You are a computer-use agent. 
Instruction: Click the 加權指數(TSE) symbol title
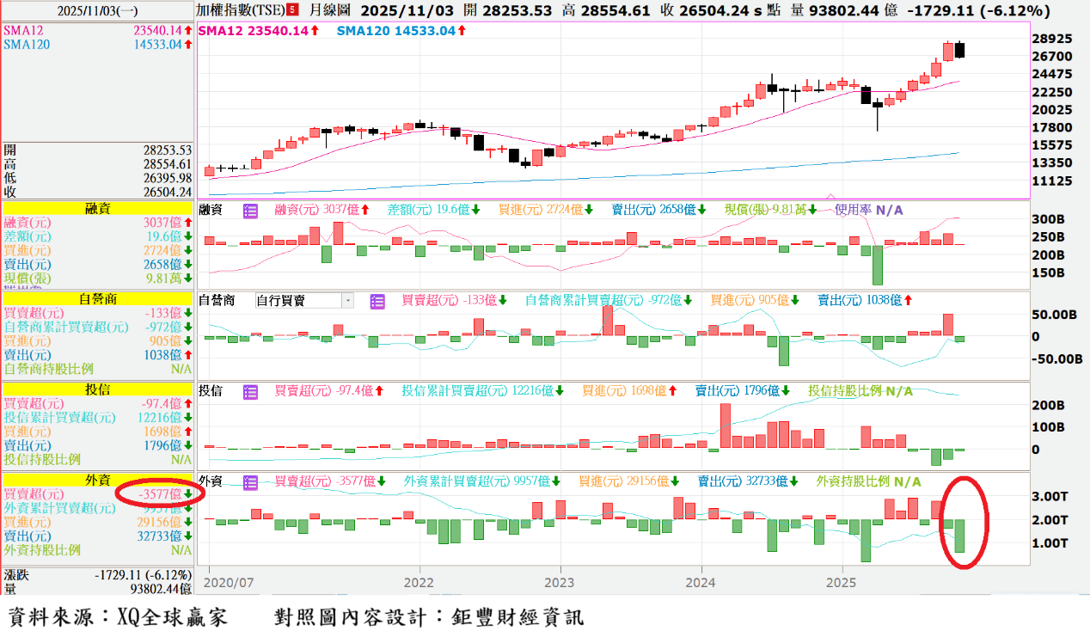(x=241, y=10)
